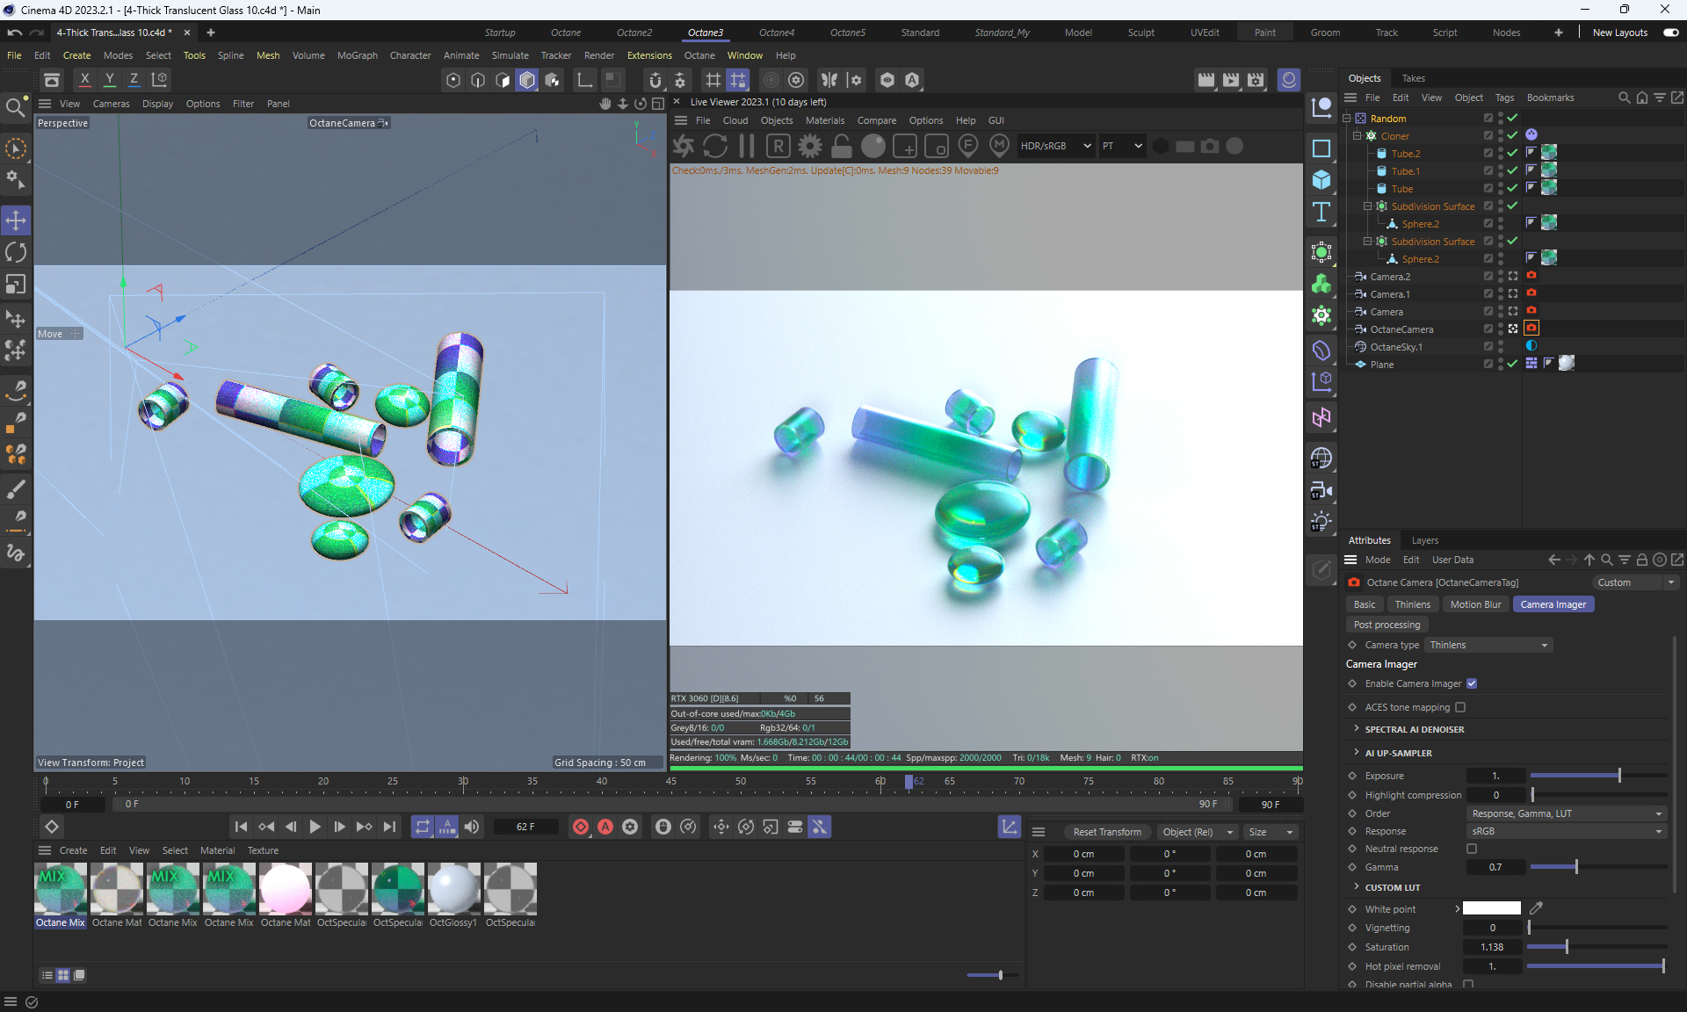Enable ACES tone mapping checkbox

[1460, 707]
